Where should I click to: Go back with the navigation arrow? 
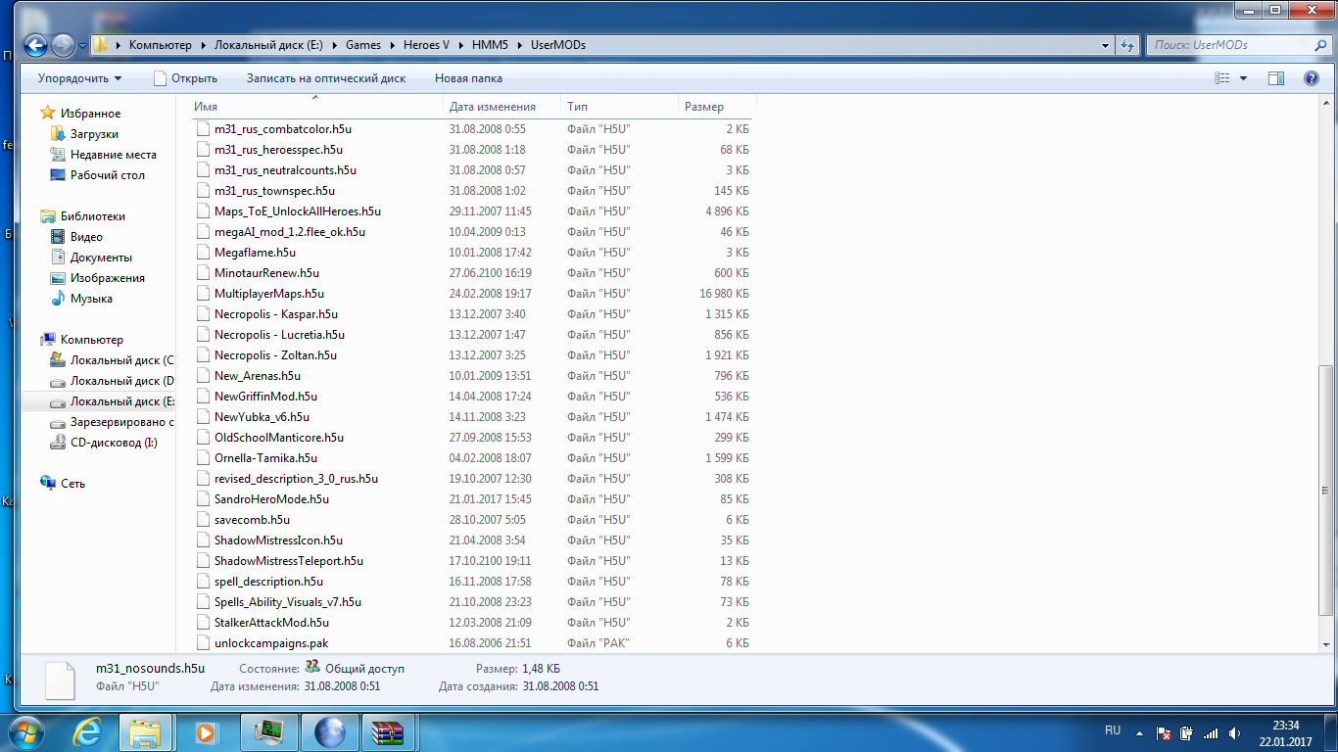coord(35,45)
